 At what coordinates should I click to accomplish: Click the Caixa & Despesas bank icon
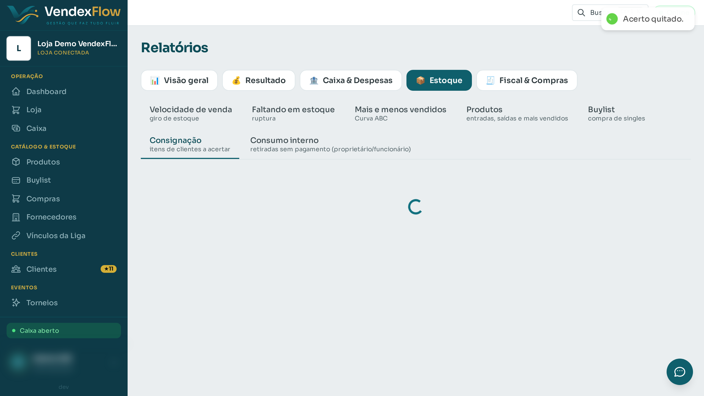[x=314, y=80]
